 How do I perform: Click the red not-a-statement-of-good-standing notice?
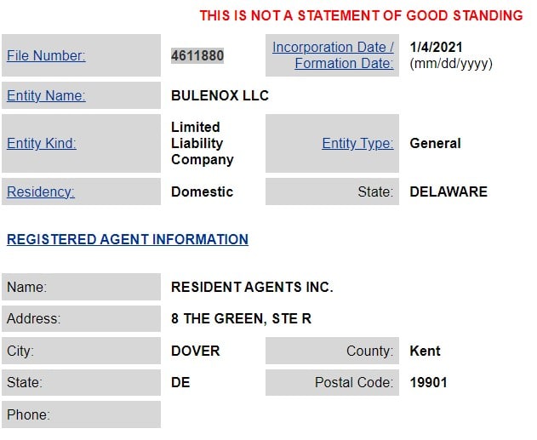(x=361, y=16)
